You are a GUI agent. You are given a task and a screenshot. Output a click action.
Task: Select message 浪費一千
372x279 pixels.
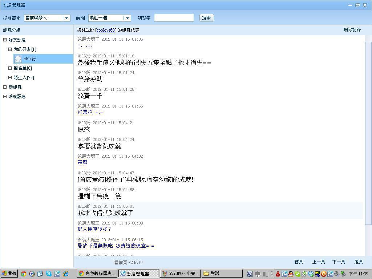pos(90,96)
